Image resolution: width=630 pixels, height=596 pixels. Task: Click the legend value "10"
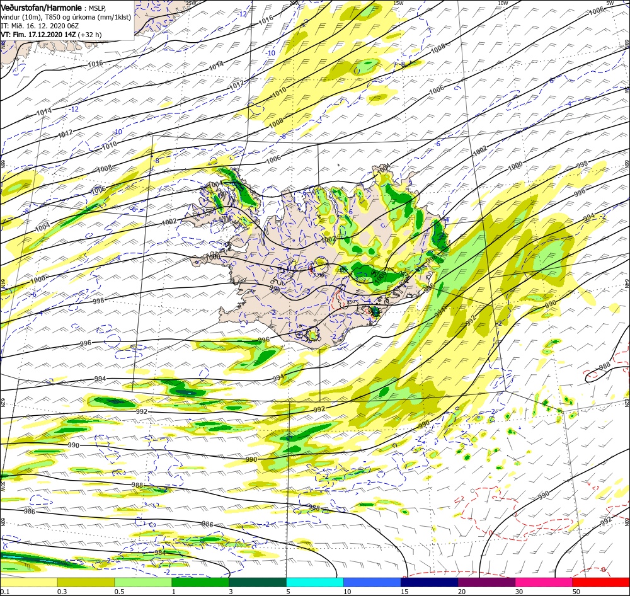[347, 592]
